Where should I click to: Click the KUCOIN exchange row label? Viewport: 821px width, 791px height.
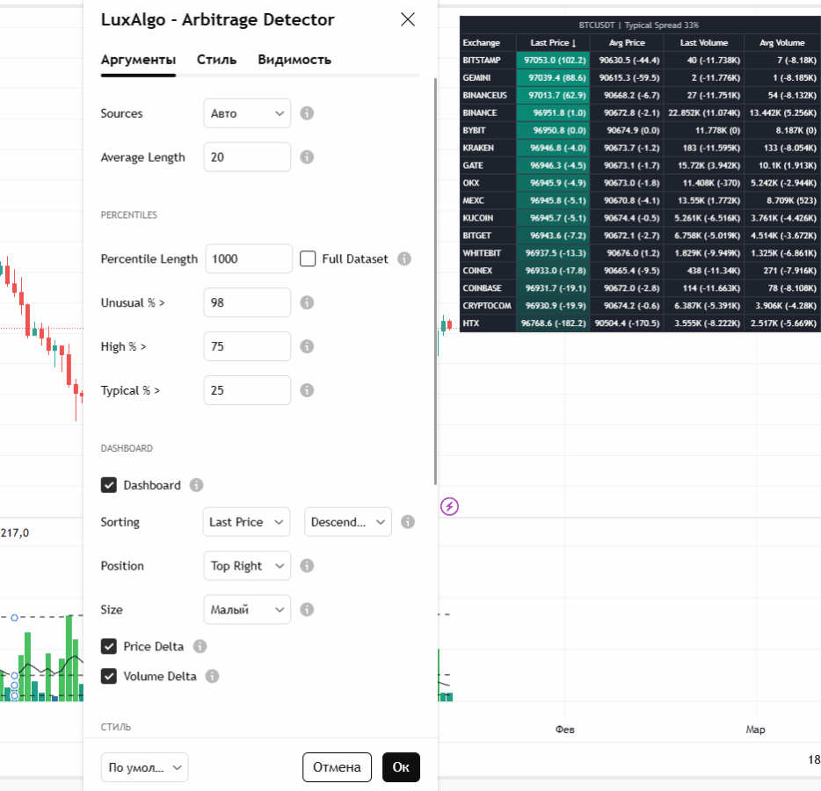click(x=478, y=218)
